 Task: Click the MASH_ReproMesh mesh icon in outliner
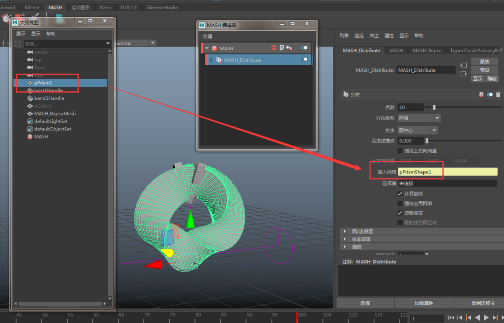tap(30, 114)
